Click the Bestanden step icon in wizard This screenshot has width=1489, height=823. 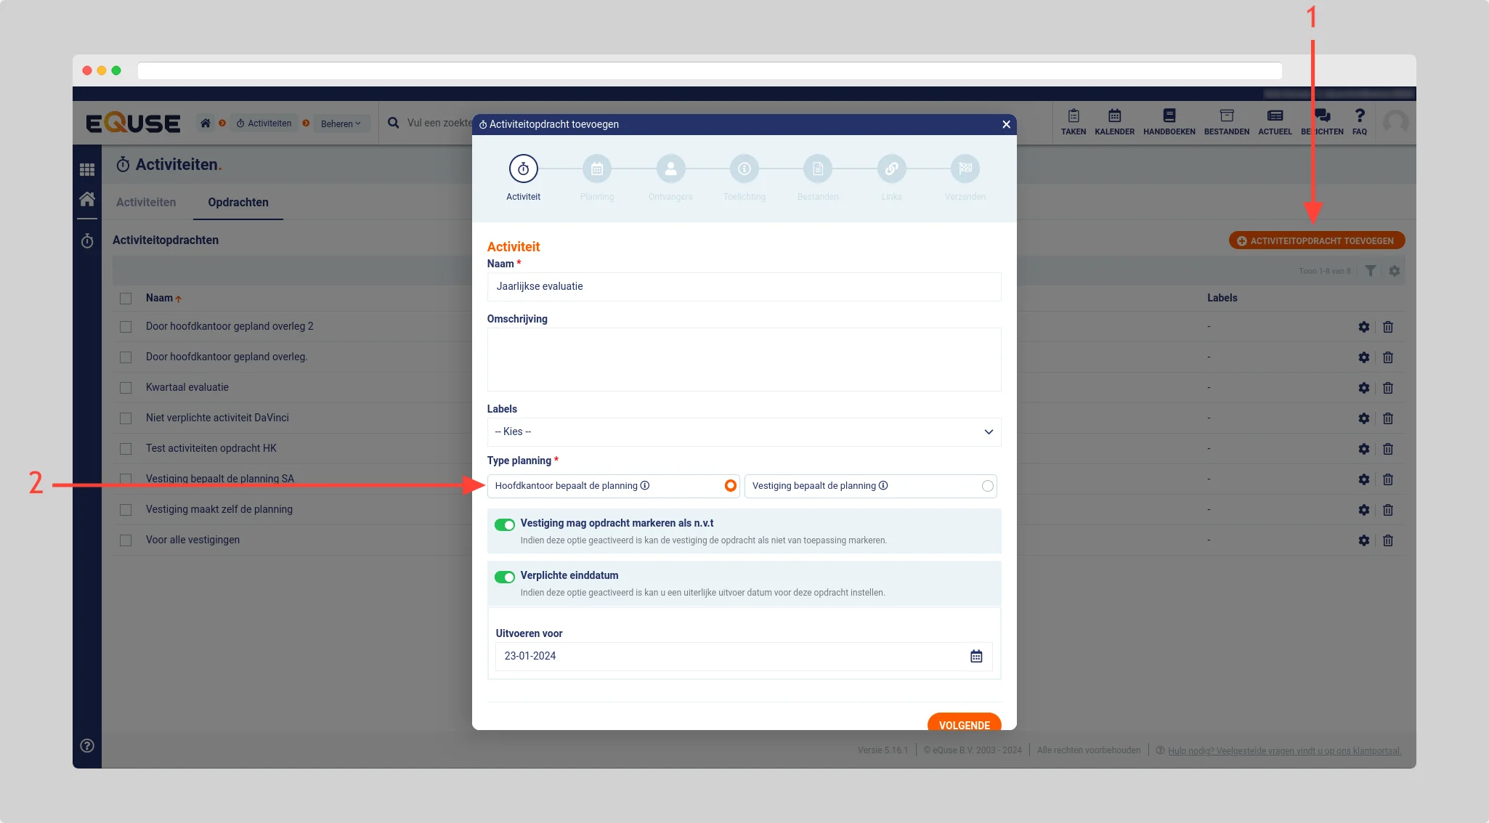(x=818, y=169)
